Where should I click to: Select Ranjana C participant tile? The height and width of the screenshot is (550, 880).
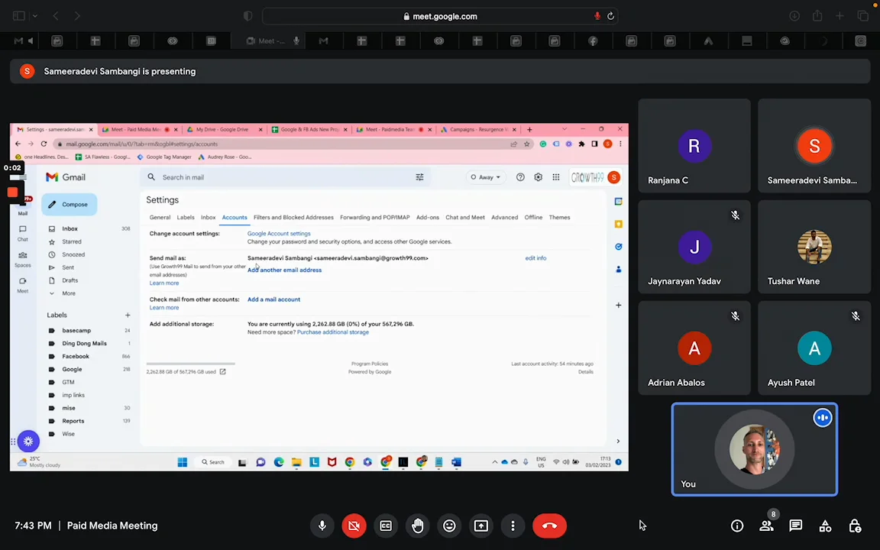(x=694, y=146)
